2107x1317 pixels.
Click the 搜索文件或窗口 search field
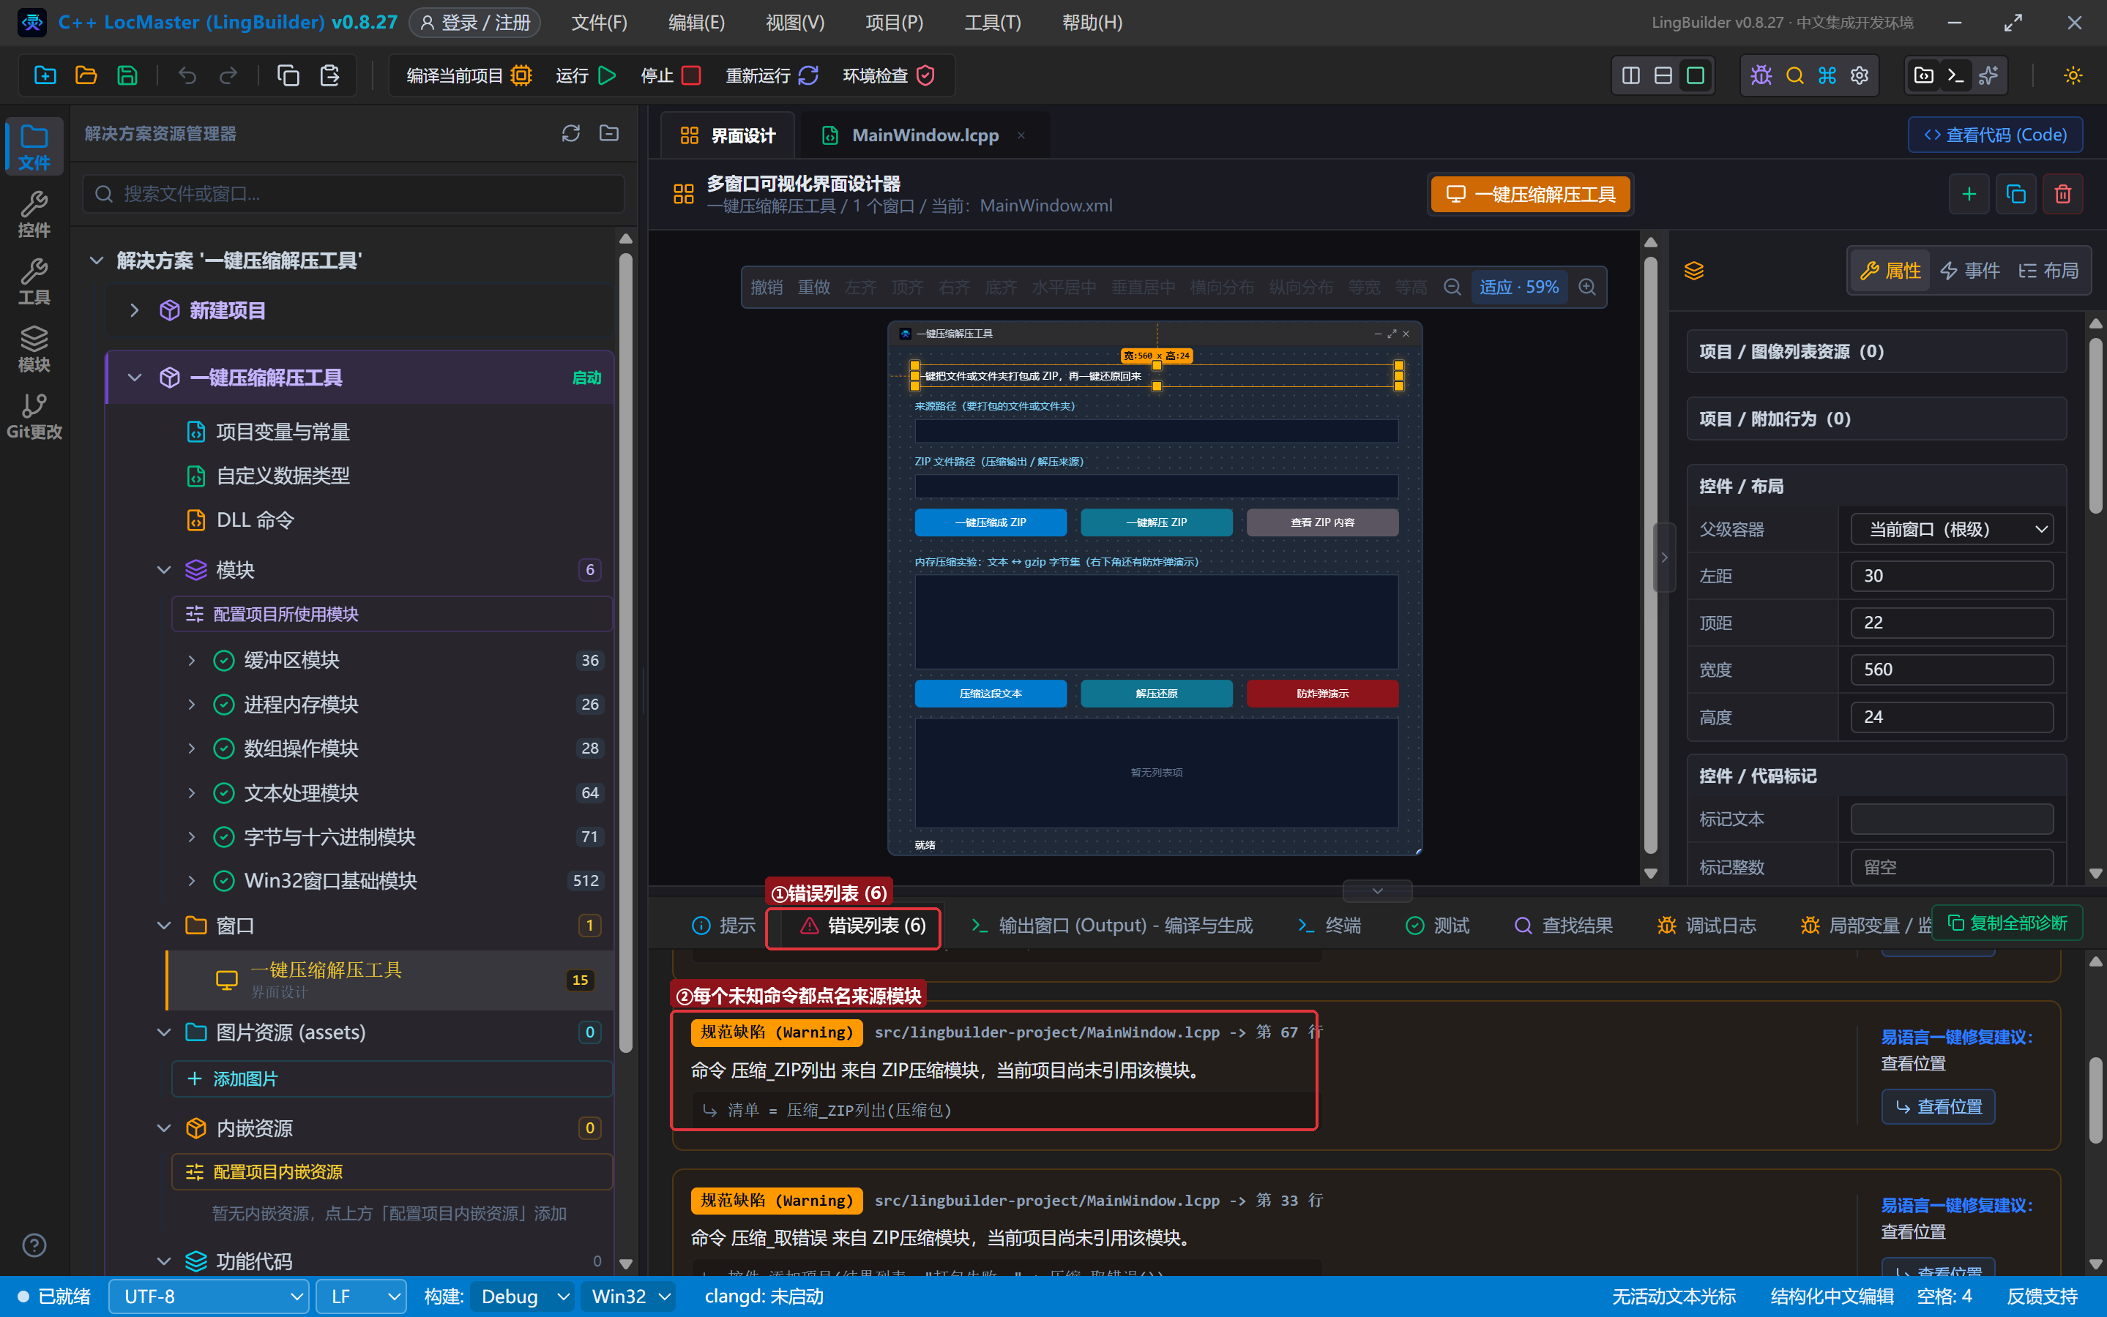point(354,193)
